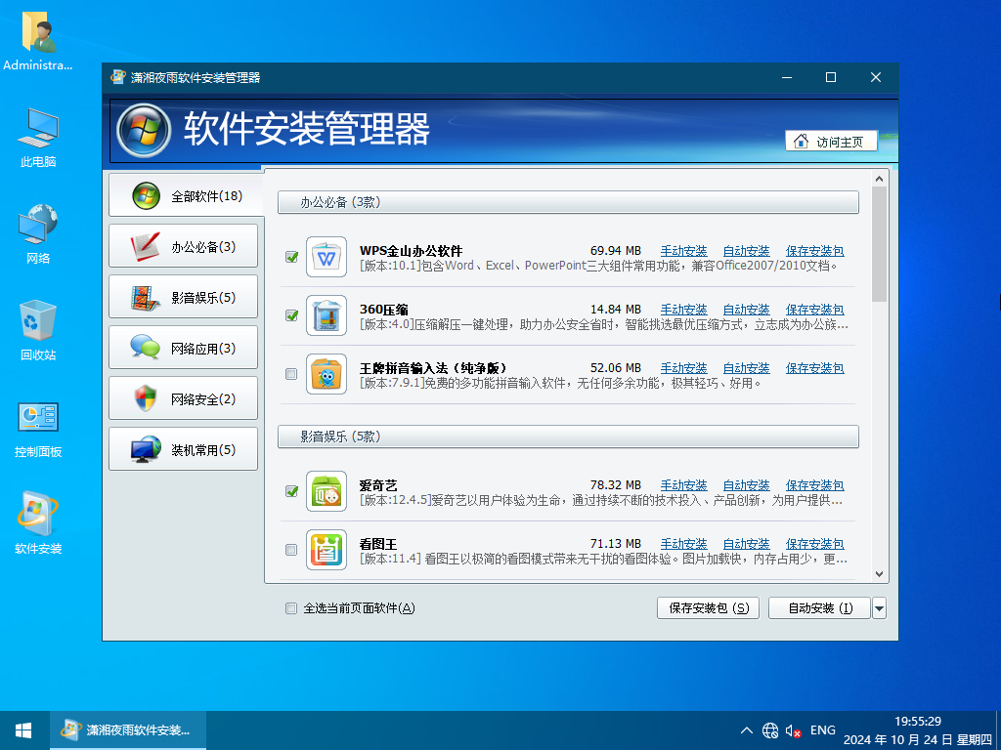1001x750 pixels.
Task: Click 手动安装 link for 看图王
Action: pos(683,544)
